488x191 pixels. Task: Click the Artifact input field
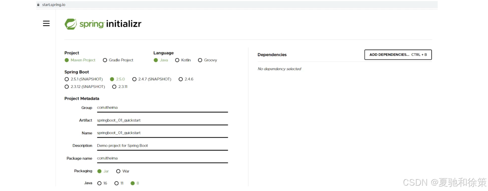tap(162, 121)
